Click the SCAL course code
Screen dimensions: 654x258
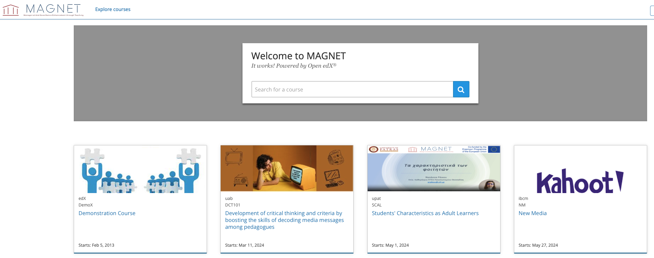[x=377, y=205]
